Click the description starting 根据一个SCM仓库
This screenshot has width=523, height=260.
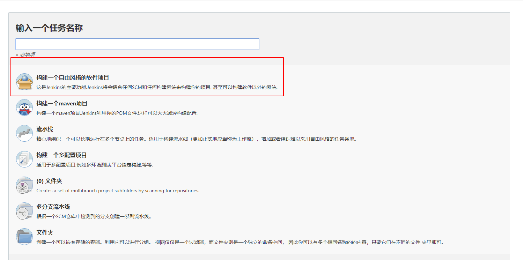[94, 216]
